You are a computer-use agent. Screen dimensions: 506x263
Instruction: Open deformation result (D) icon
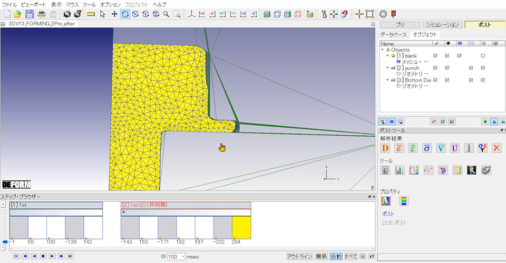[385, 148]
